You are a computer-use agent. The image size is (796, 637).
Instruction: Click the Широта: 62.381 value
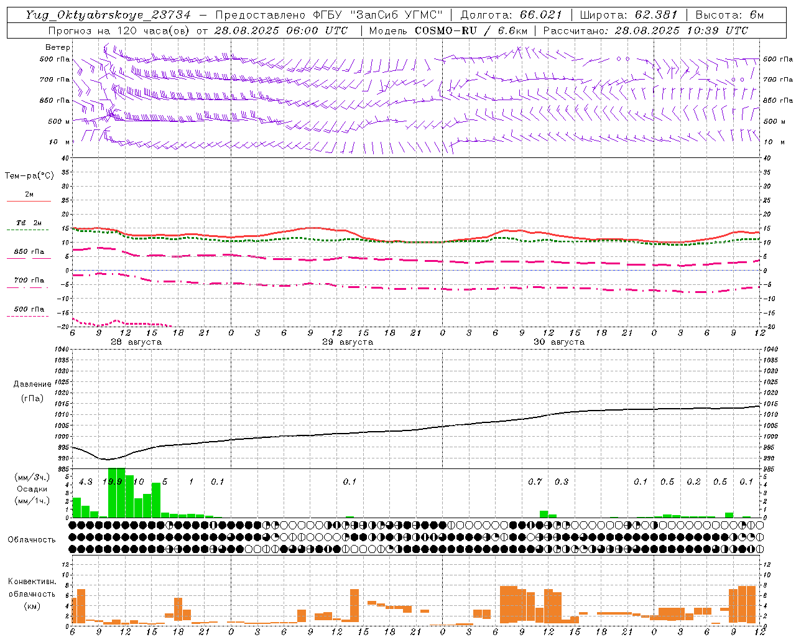(x=629, y=15)
